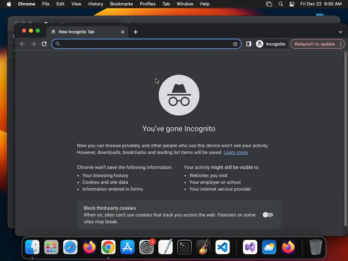
Task: Click the date and time display
Action: 321,4
